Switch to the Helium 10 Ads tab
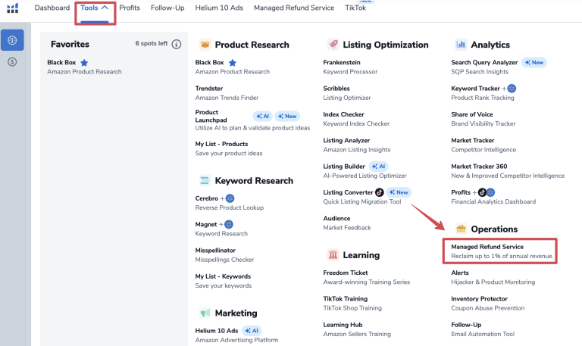 [219, 8]
